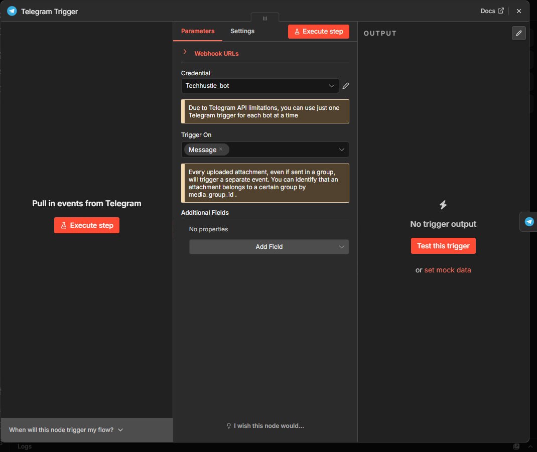Viewport: 537px width, 452px height.
Task: Click the Webhook URLs label
Action: tap(216, 54)
